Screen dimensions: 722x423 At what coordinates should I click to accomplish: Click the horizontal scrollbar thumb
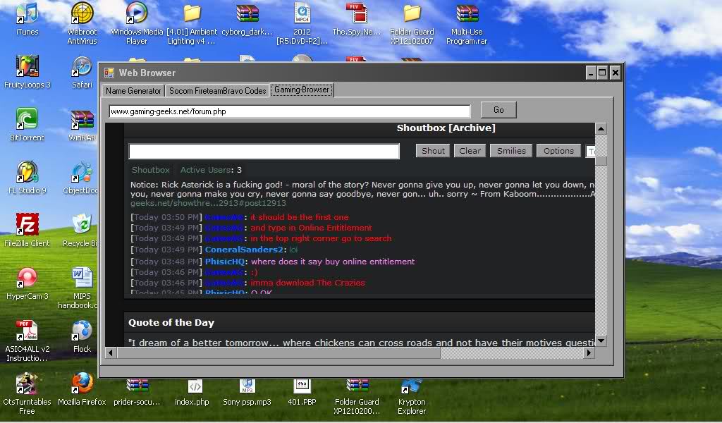279,352
